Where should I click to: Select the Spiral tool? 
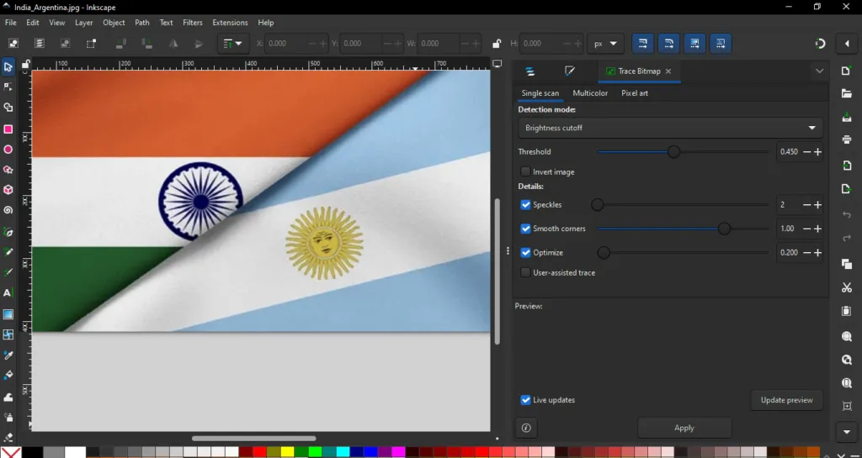pos(8,210)
